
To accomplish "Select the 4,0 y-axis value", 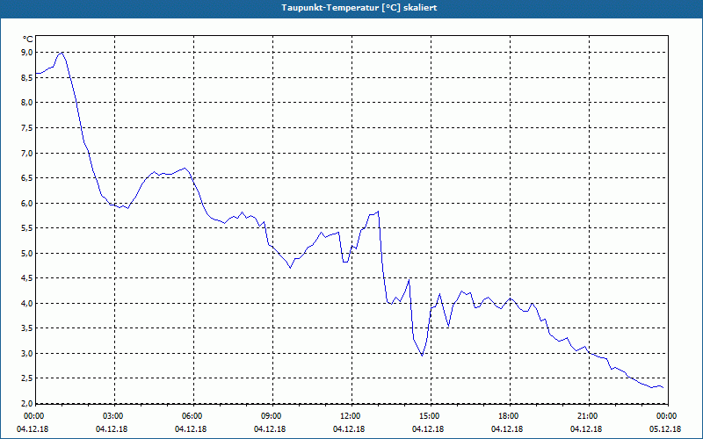I will [27, 303].
